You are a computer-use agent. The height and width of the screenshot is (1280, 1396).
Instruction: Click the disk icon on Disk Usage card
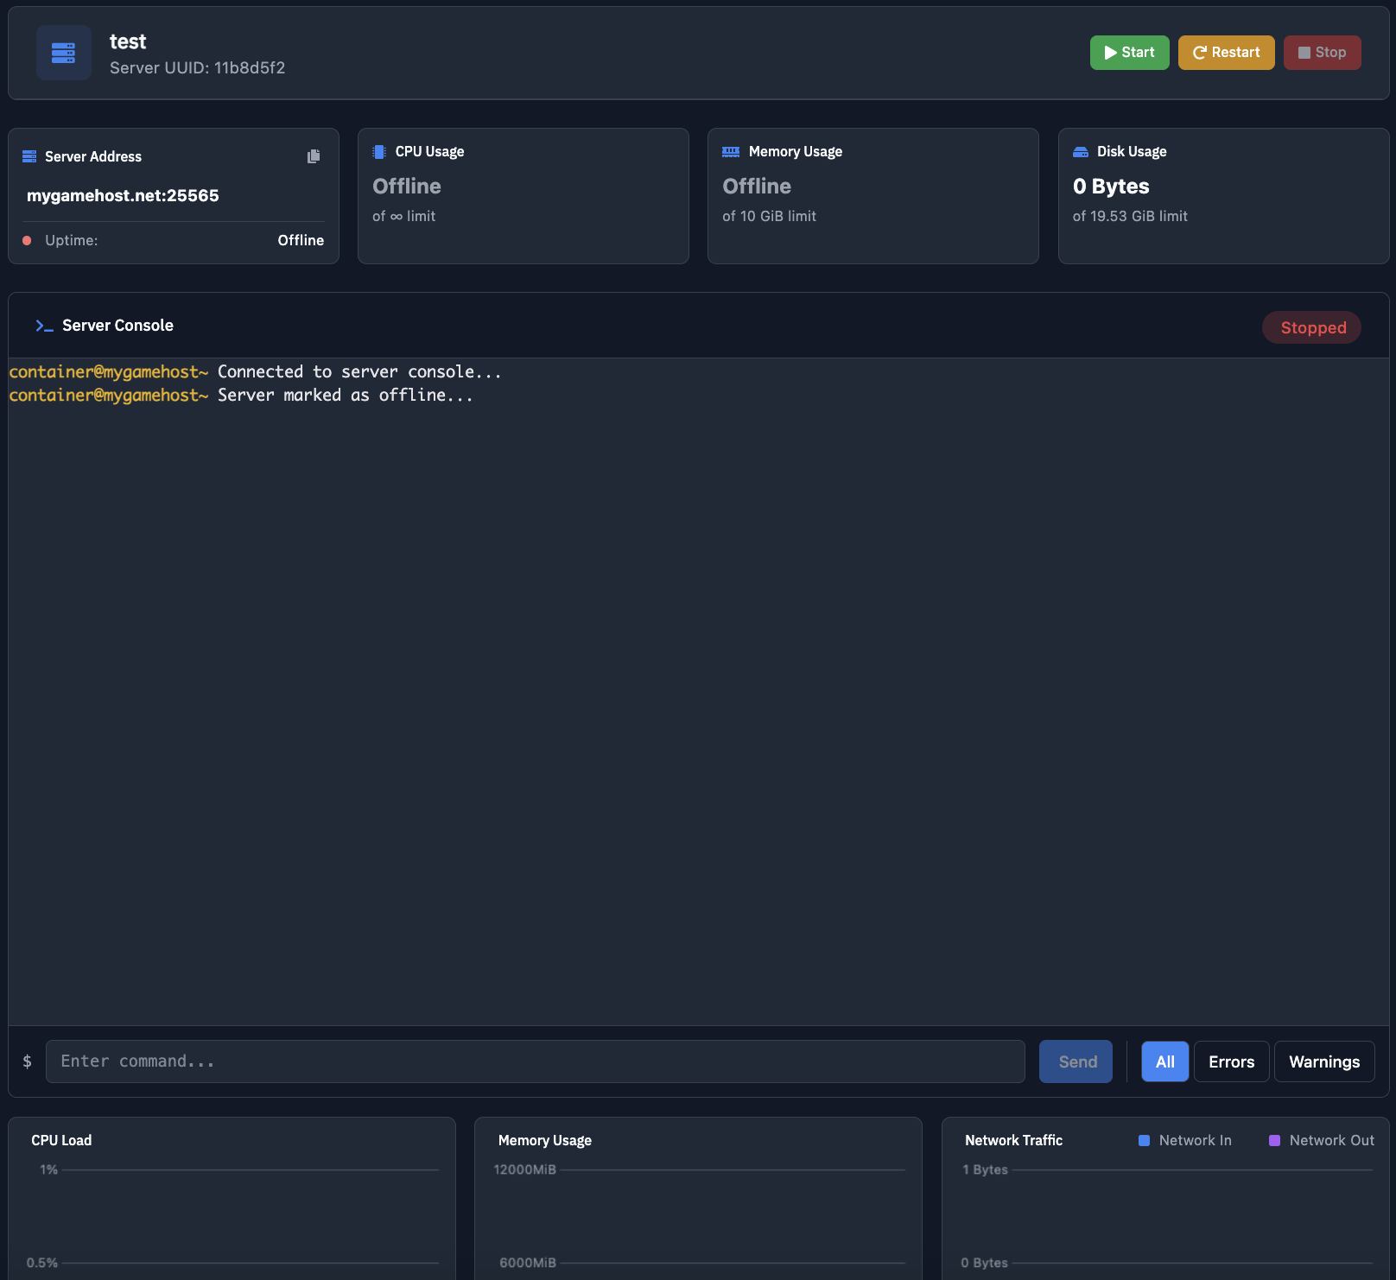[1080, 151]
